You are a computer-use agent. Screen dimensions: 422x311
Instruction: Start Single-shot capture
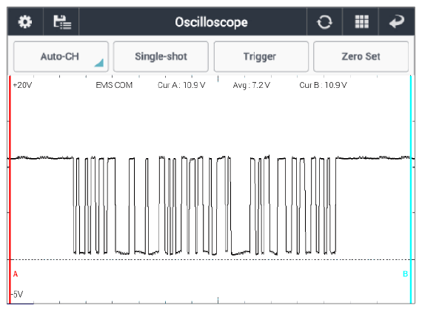pyautogui.click(x=161, y=57)
